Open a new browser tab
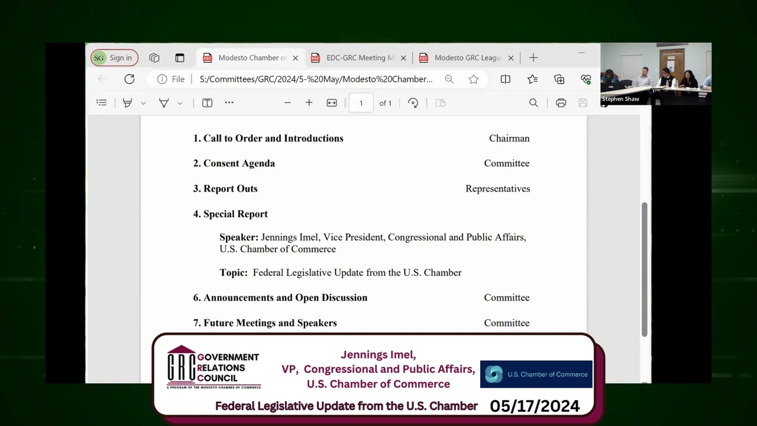This screenshot has width=757, height=426. [x=533, y=57]
